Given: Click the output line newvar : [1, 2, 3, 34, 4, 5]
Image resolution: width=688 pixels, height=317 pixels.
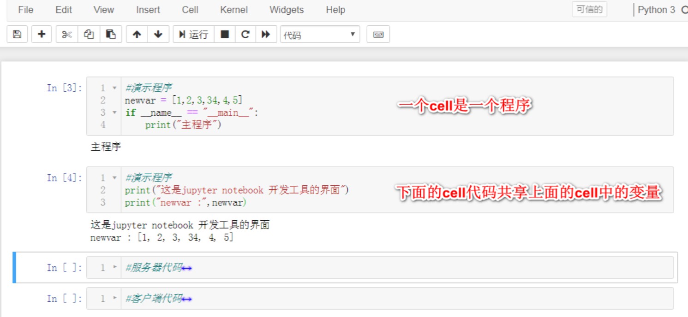Looking at the screenshot, I should (x=162, y=238).
